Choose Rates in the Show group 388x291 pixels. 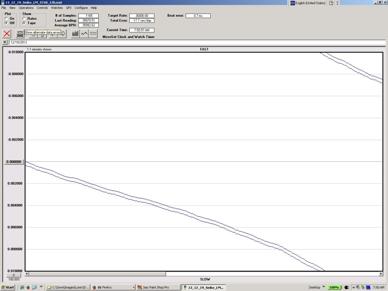(x=24, y=18)
